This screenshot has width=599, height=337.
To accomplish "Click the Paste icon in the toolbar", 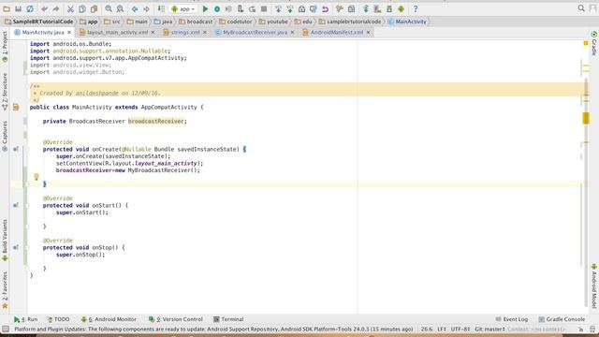I will (x=94, y=8).
